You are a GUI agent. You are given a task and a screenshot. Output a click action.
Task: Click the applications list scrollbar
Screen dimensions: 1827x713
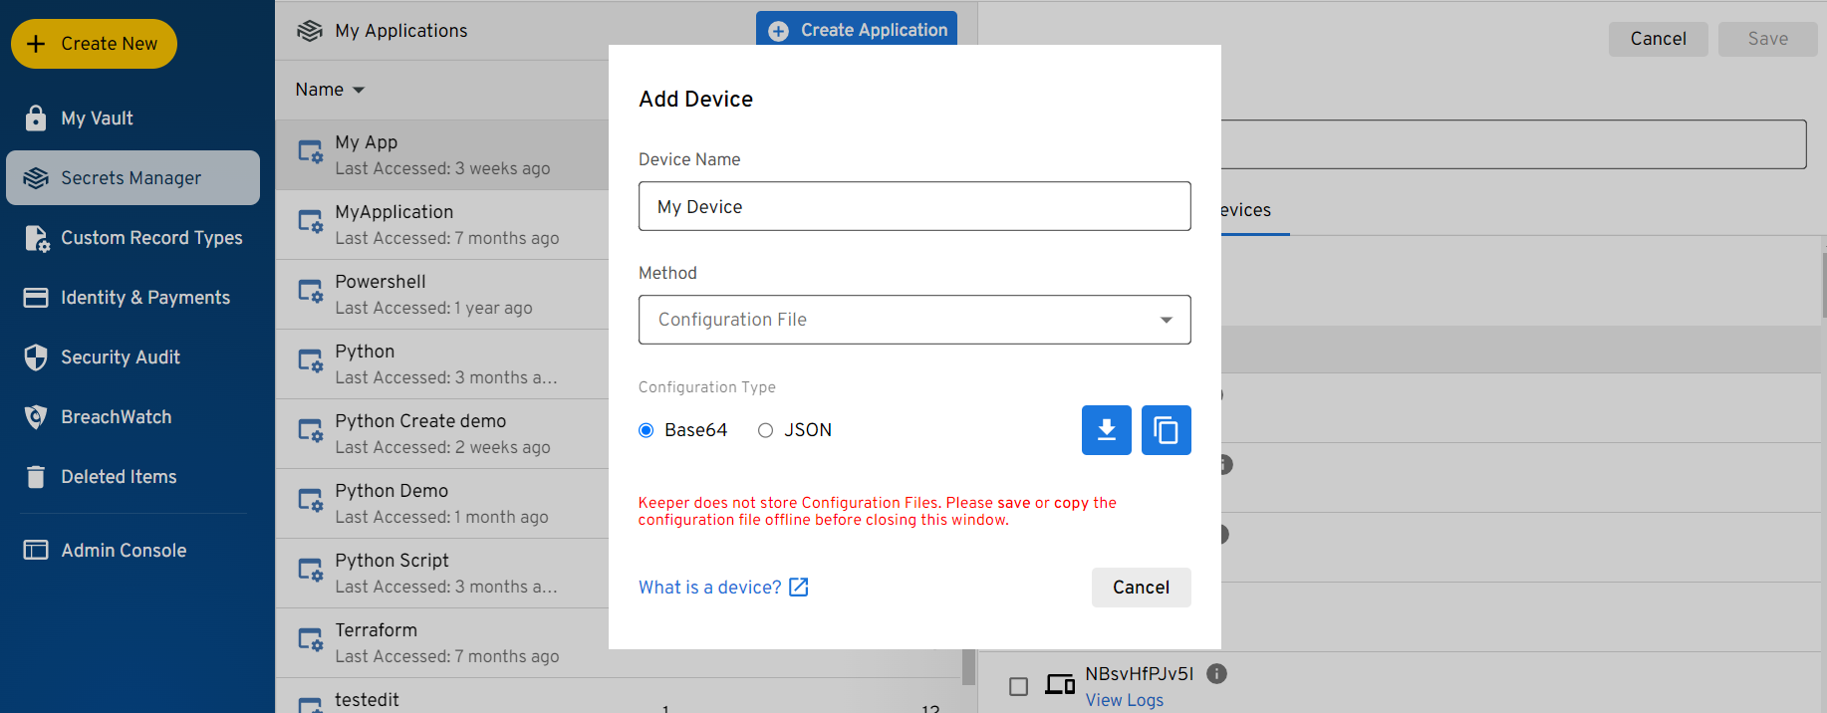pos(968,667)
